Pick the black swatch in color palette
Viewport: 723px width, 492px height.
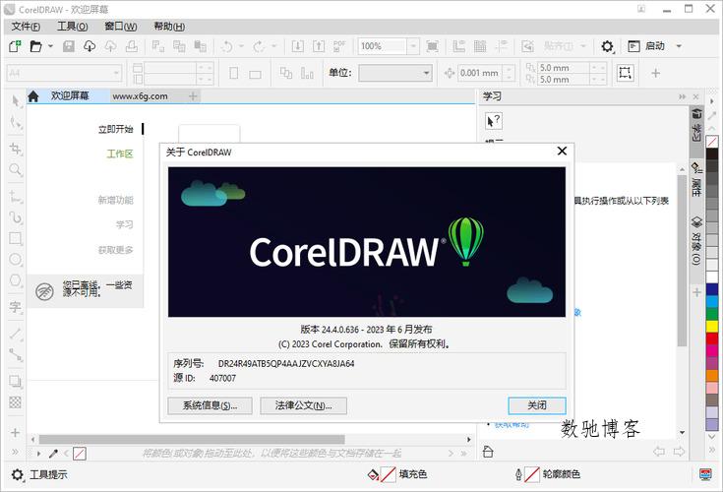(712, 154)
